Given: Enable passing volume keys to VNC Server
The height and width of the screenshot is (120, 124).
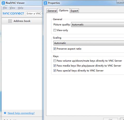Looking at the screenshot, I should 55,61.
